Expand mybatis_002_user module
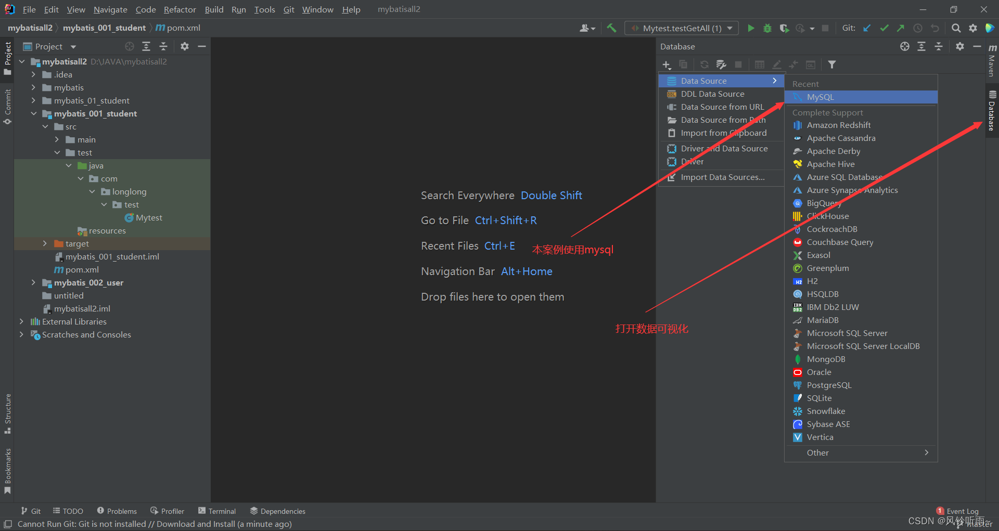This screenshot has width=999, height=531. [33, 282]
